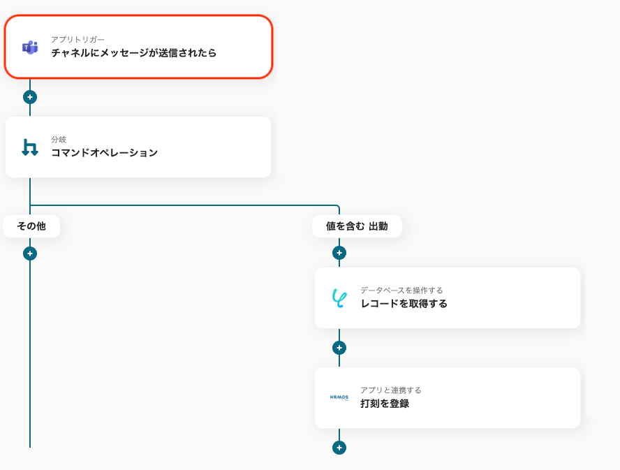620x470 pixels.
Task: Add a step below the Teams trigger
Action: [30, 97]
